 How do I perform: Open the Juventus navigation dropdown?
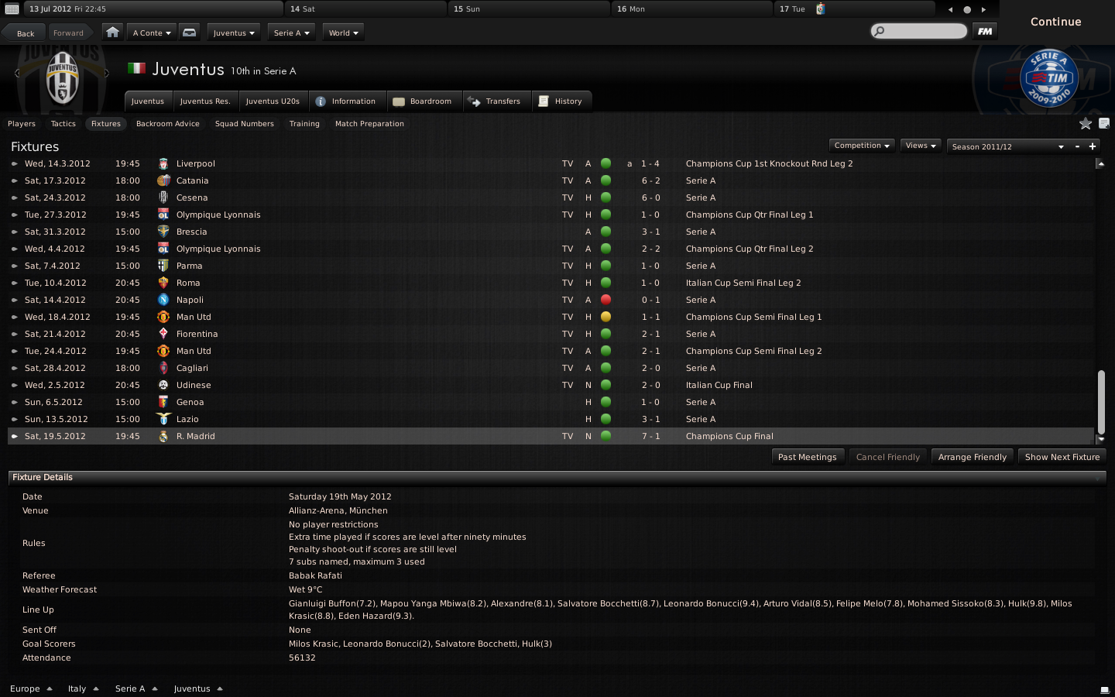pyautogui.click(x=234, y=33)
